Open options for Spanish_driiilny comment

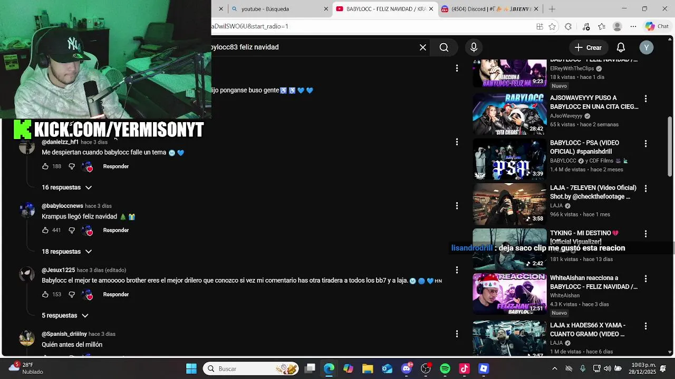point(457,334)
